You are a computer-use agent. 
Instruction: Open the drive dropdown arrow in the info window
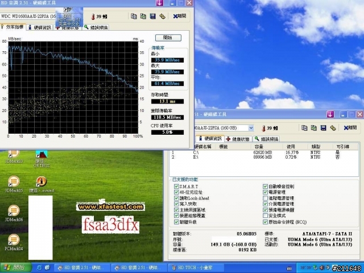coord(251,128)
